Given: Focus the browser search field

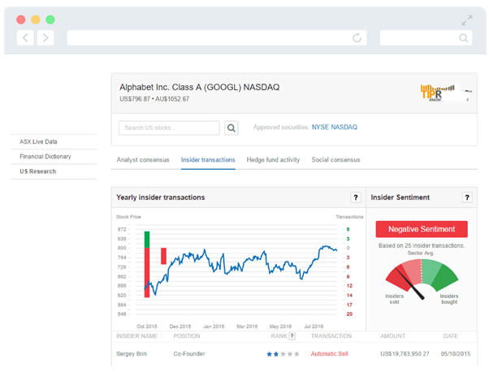Looking at the screenshot, I should click(x=426, y=37).
